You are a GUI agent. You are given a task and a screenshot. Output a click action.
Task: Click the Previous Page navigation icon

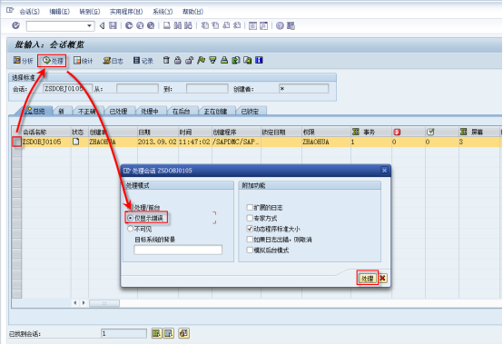(x=215, y=25)
